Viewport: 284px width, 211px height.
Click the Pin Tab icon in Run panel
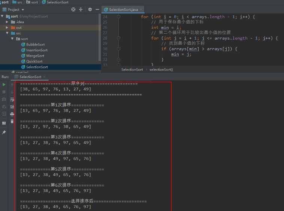pos(4,132)
